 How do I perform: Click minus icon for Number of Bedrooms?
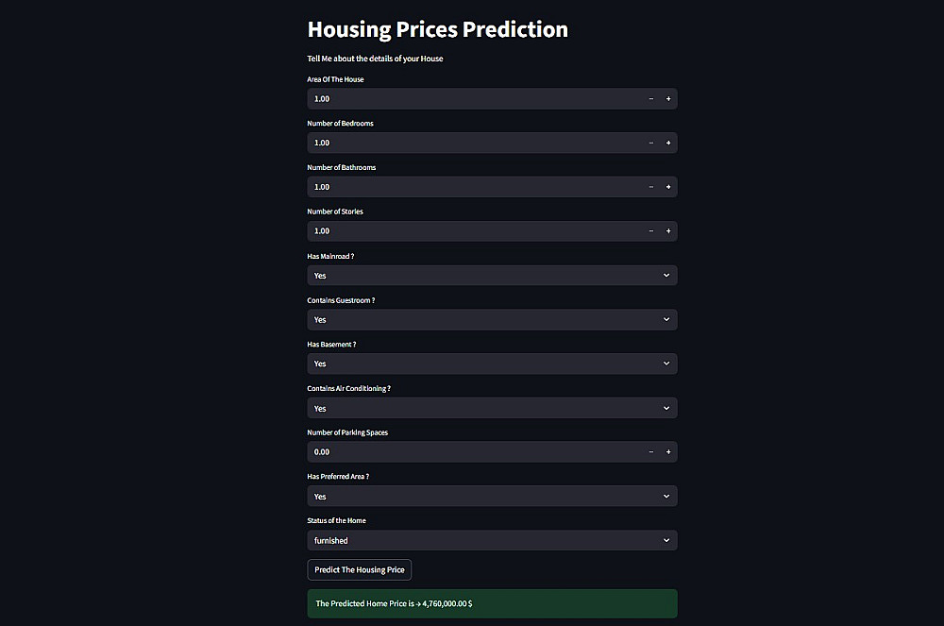(650, 144)
